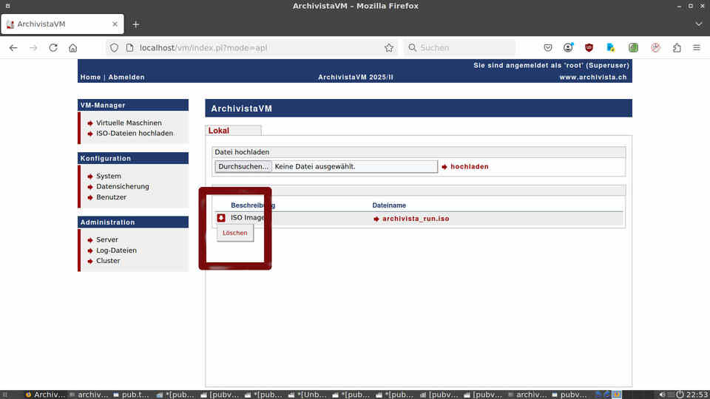The height and width of the screenshot is (399, 710).
Task: Click the Home link in the header
Action: (90, 78)
